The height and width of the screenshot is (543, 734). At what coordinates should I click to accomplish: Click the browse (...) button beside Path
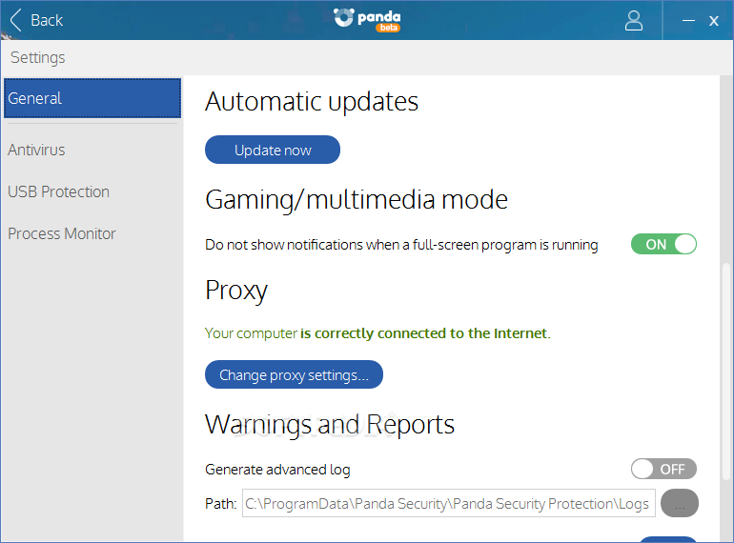point(680,503)
